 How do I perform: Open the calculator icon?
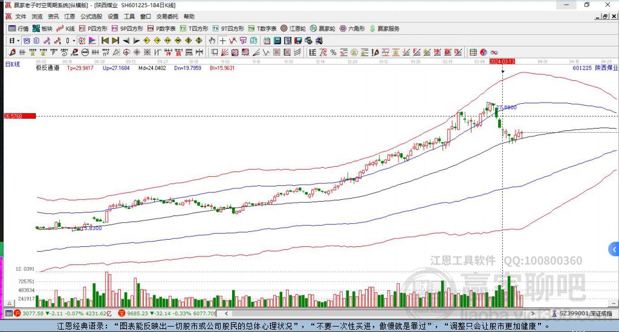pos(277,40)
